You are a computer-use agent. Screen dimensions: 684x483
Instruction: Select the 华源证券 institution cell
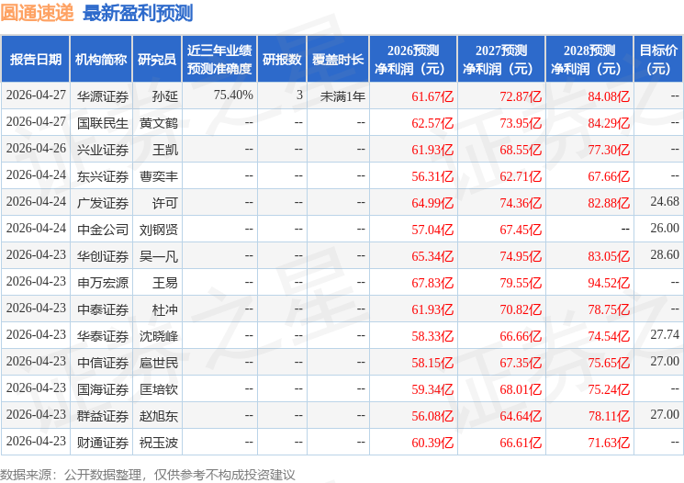[x=103, y=96]
